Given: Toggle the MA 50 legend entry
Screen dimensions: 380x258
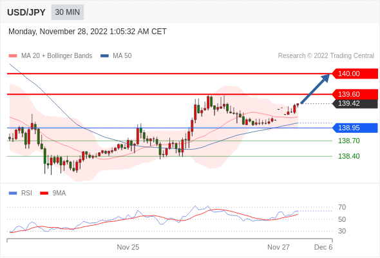Looking at the screenshot, I should click(x=116, y=56).
